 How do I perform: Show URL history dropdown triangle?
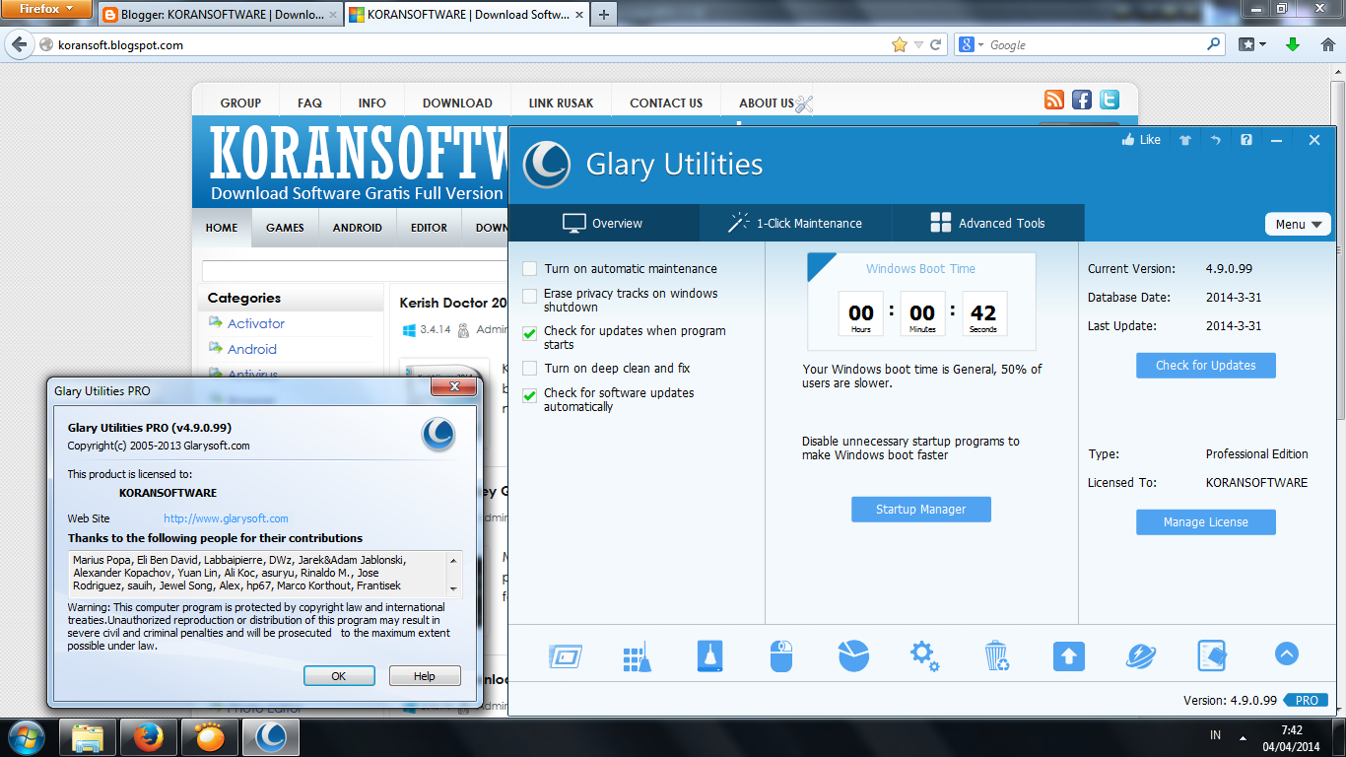click(x=918, y=44)
